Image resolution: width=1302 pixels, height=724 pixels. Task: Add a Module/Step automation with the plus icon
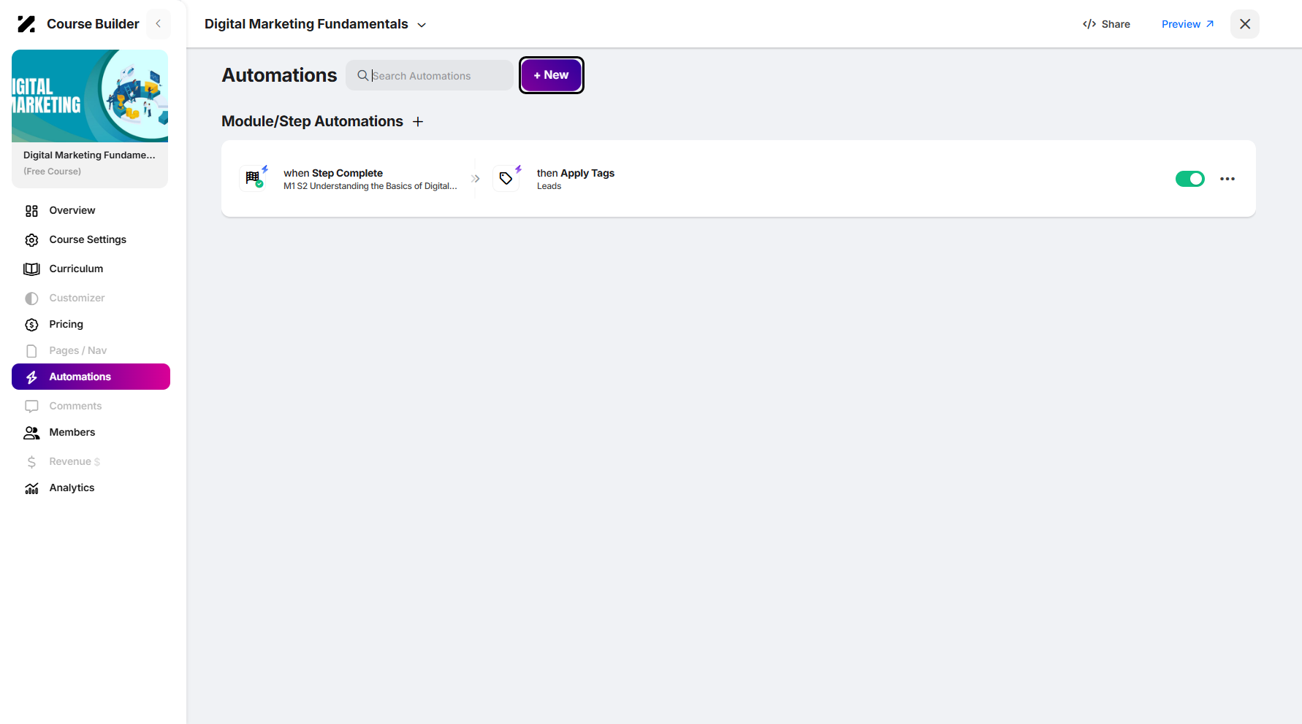click(x=418, y=122)
